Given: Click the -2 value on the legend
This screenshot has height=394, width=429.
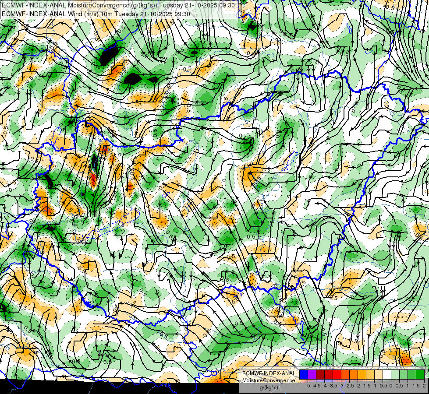Looking at the screenshot, I should pyautogui.click(x=358, y=386).
